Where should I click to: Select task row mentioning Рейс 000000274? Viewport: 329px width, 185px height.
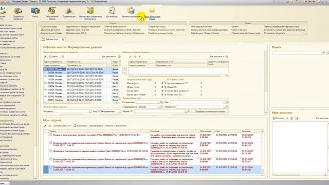pos(152,153)
